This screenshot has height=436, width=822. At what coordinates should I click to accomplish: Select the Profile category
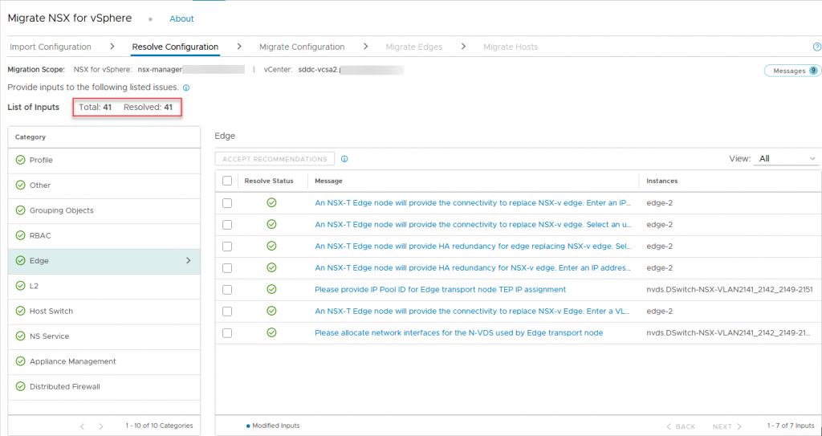[x=104, y=161]
